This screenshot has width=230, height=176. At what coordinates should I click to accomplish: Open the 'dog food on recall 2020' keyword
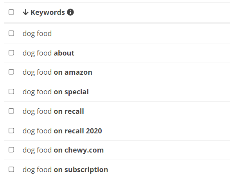point(62,131)
